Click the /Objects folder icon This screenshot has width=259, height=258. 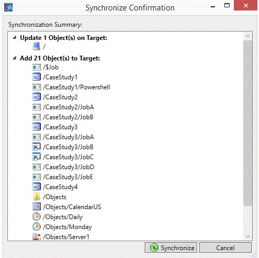point(37,197)
